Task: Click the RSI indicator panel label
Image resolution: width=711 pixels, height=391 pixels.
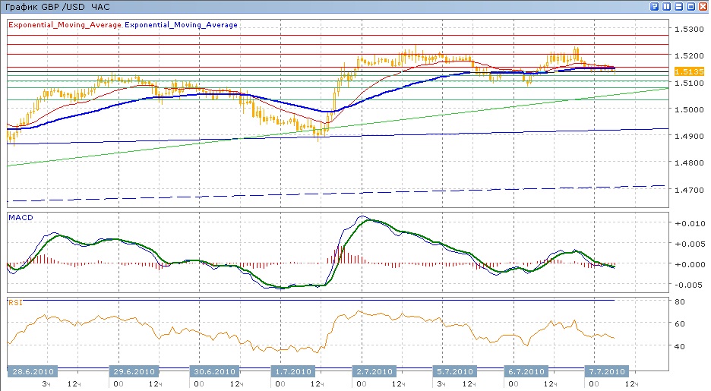Action: (x=14, y=303)
